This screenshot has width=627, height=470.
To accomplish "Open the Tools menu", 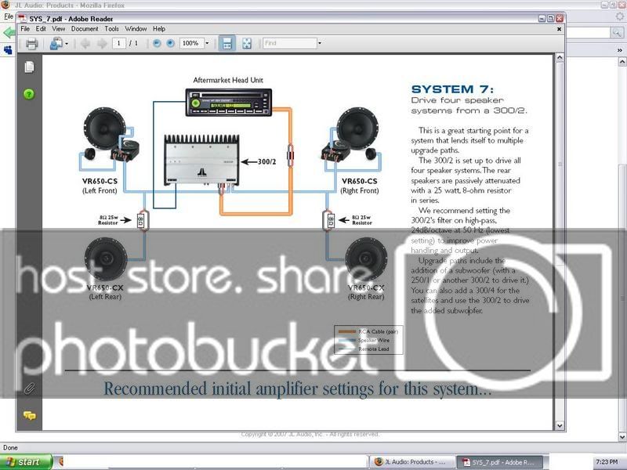I will (111, 29).
